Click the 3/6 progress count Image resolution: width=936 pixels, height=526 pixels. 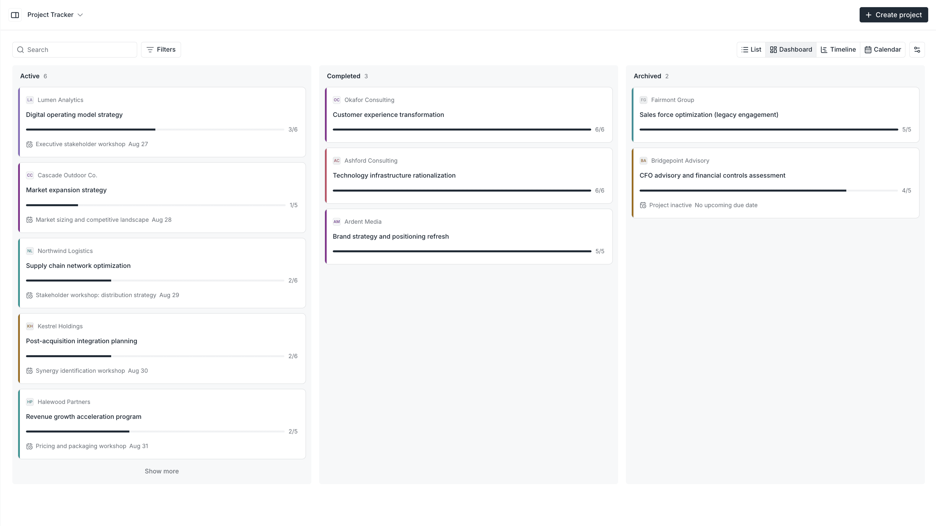(x=293, y=130)
